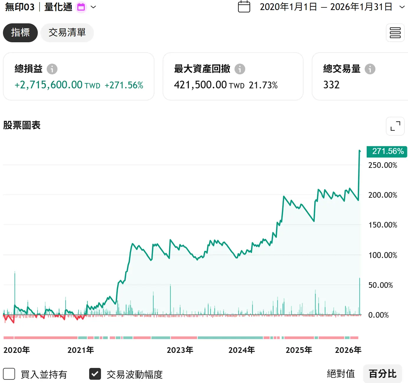This screenshot has height=383, width=408.
Task: Click the 無印03 strategy title
Action: [x=20, y=7]
